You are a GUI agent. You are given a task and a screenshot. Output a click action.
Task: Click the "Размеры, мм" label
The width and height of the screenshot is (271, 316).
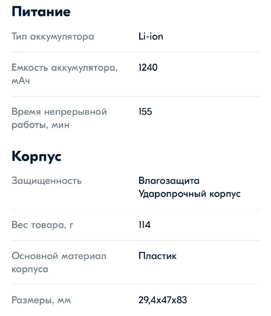(x=41, y=300)
